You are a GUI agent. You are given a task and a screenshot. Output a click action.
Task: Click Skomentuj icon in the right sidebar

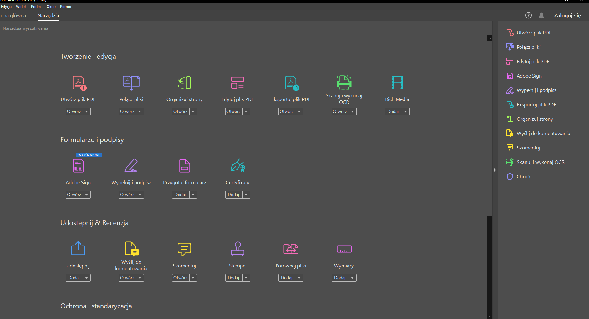pyautogui.click(x=510, y=148)
